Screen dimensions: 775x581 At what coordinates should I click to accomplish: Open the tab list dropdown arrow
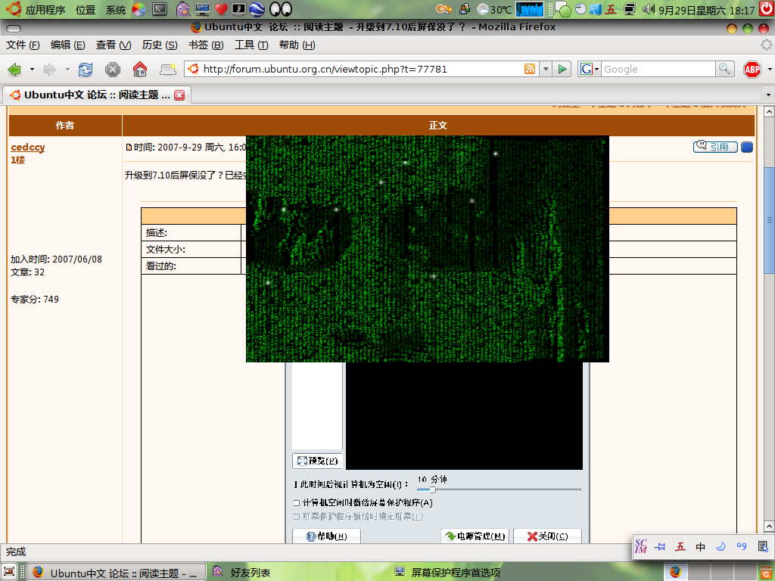tap(768, 95)
